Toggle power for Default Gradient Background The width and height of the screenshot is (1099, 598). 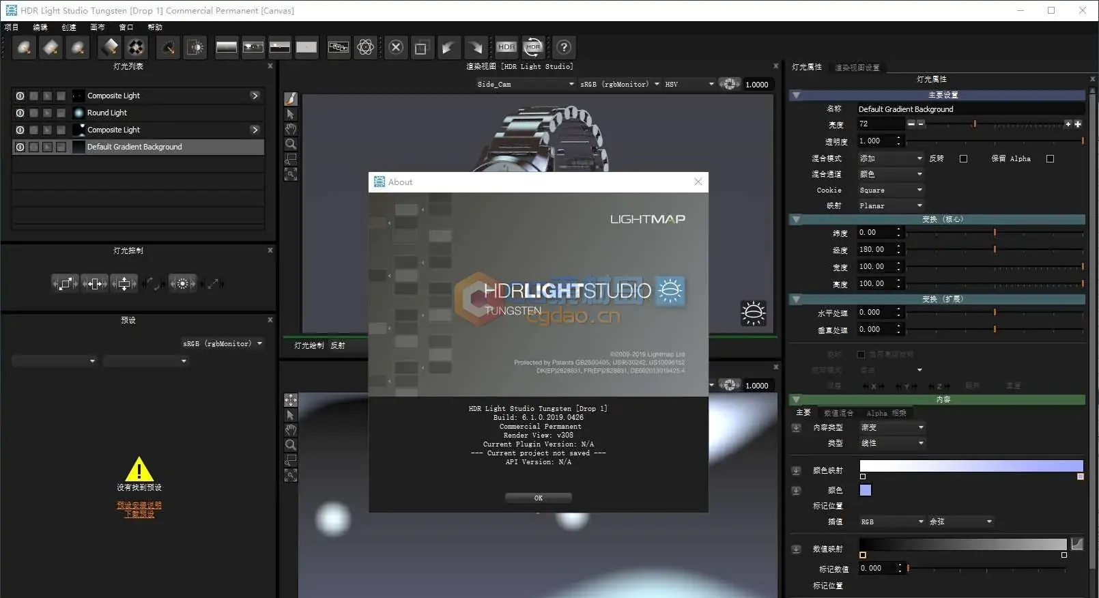[x=20, y=147]
